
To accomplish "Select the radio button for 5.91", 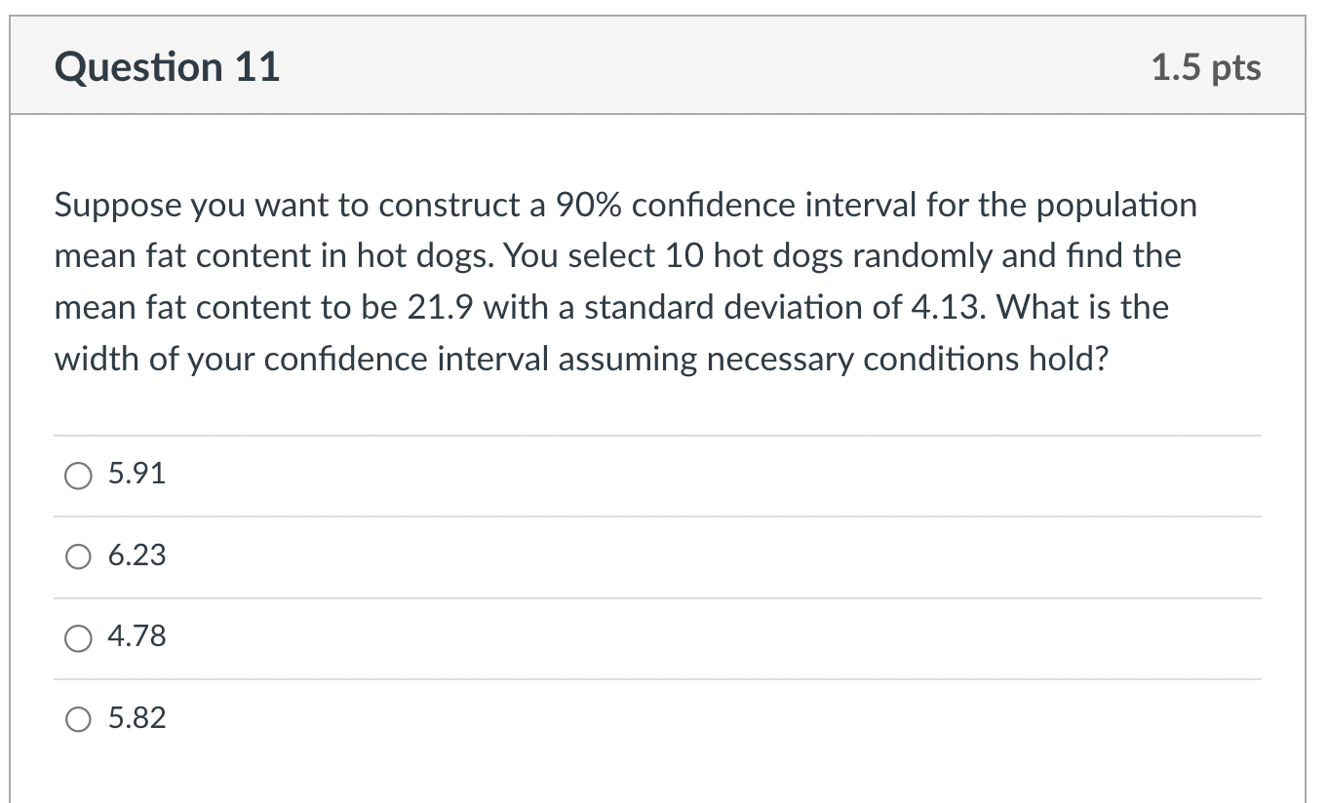I will point(78,476).
